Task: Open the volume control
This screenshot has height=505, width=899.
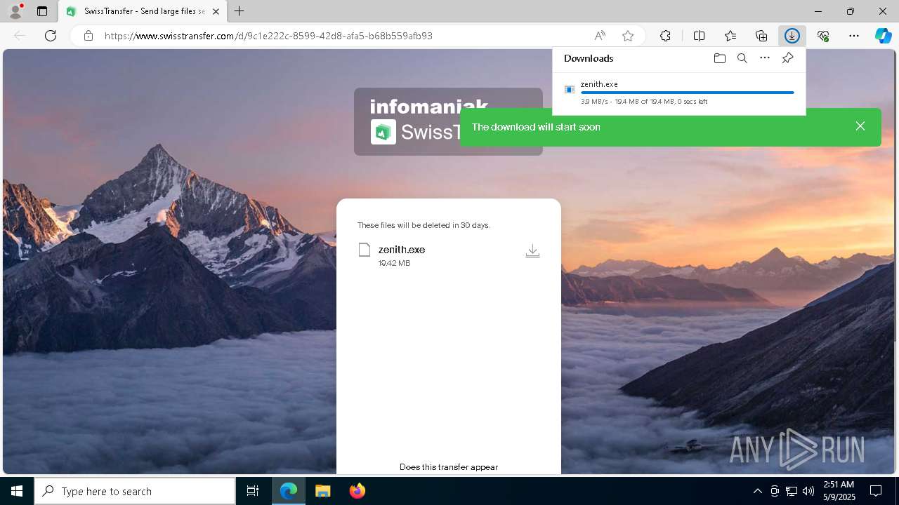Action: click(x=808, y=491)
